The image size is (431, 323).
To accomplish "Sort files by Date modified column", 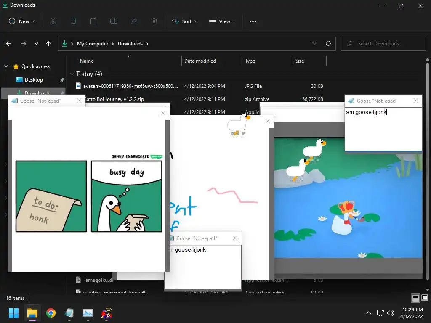I will [x=200, y=61].
